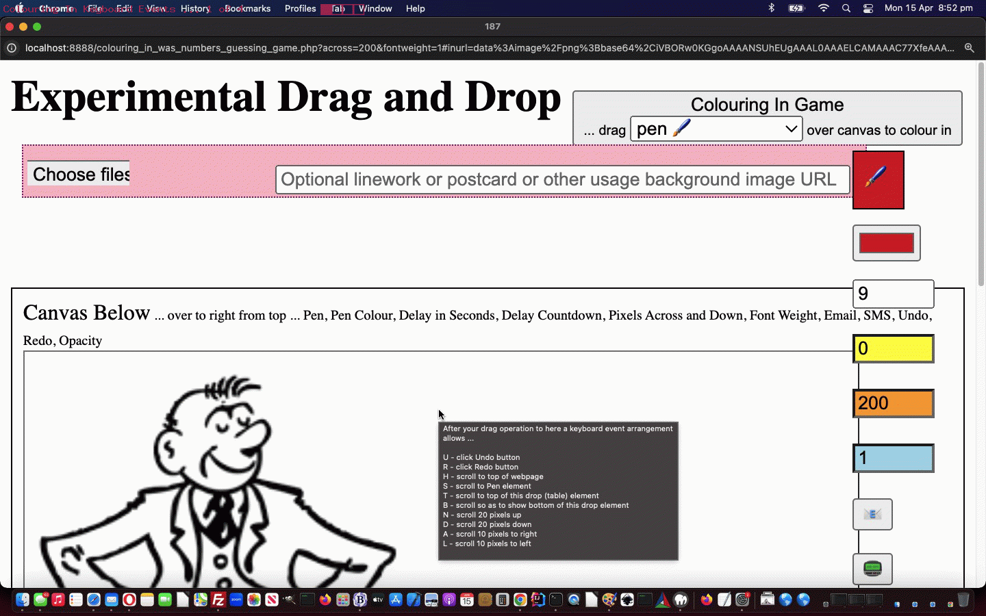Open the Profiles menu

coord(300,9)
